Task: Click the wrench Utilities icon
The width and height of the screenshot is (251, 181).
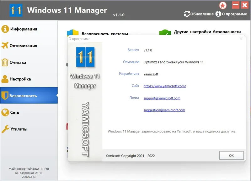Action: click(5, 129)
